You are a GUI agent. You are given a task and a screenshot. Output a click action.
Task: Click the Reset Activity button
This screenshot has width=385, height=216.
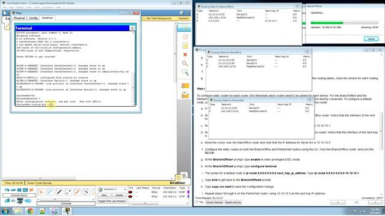[233, 202]
